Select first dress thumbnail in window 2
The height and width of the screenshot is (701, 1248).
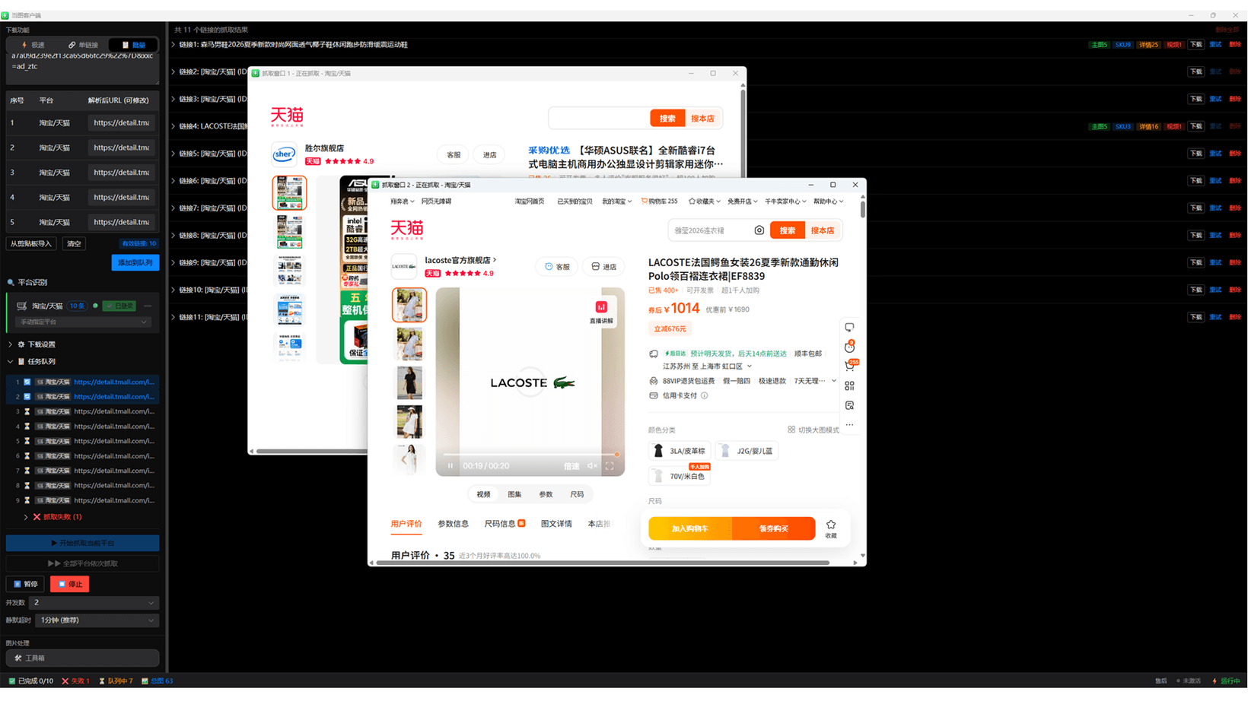tap(409, 305)
